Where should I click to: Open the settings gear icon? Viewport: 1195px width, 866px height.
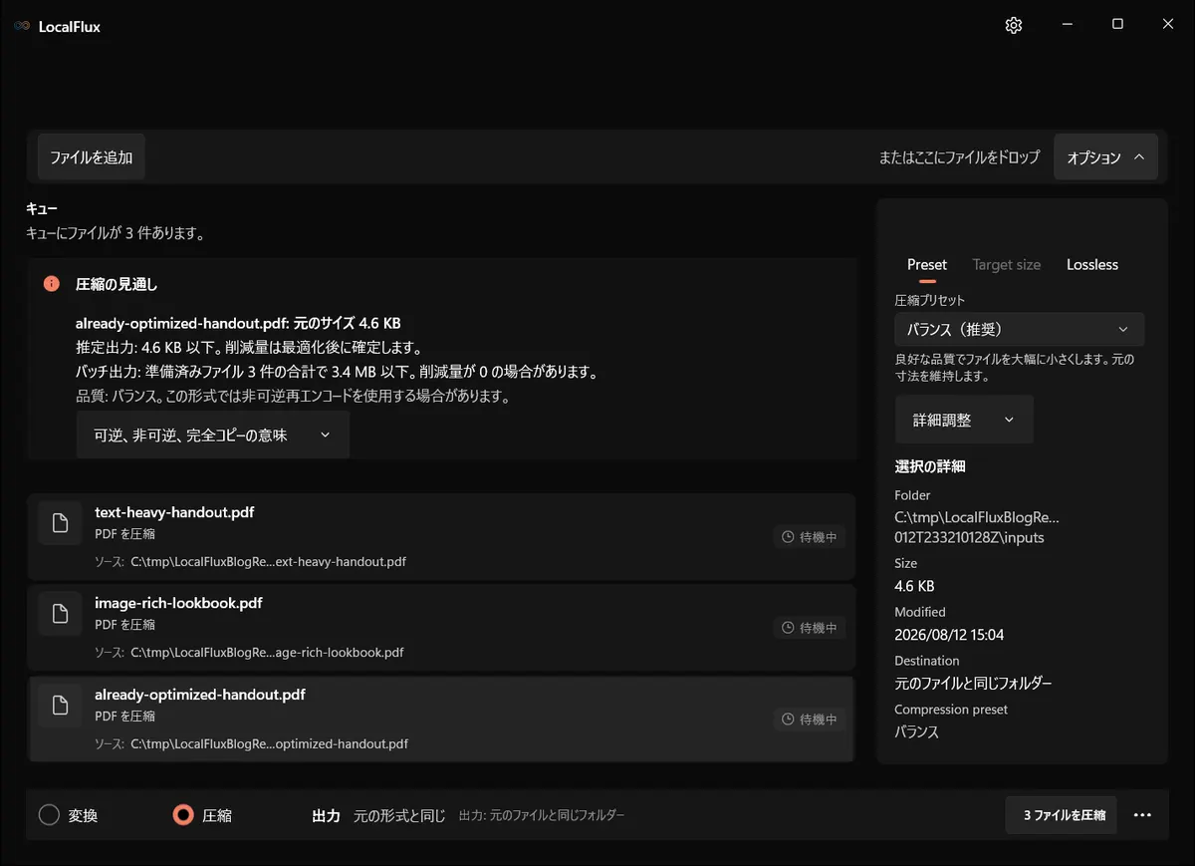pos(1014,26)
